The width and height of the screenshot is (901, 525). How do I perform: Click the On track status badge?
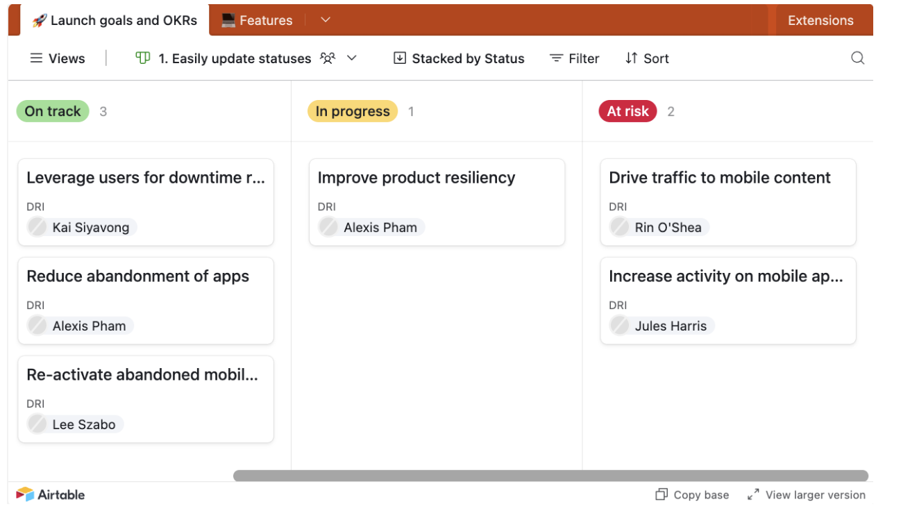point(52,111)
